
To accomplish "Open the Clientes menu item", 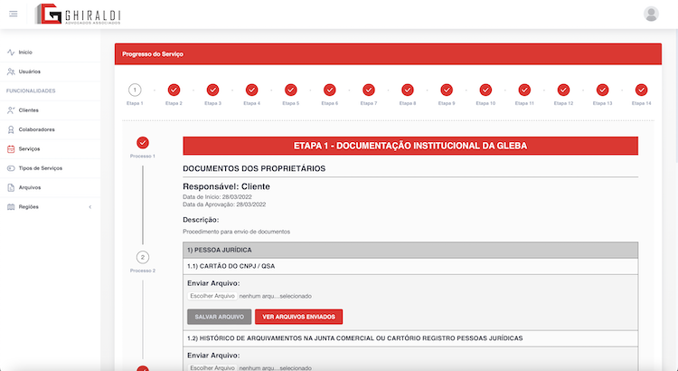I will (x=50, y=110).
